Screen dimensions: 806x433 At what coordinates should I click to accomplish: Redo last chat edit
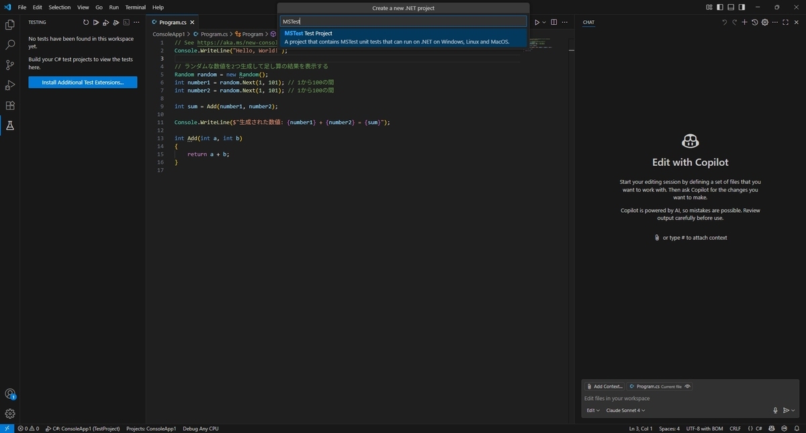[734, 22]
